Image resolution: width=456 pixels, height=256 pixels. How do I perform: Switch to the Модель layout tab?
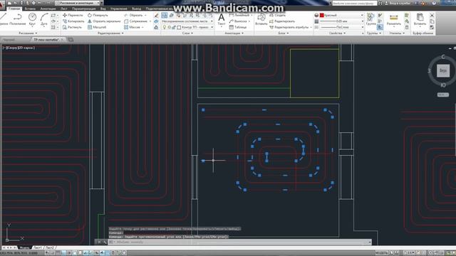pos(24,248)
